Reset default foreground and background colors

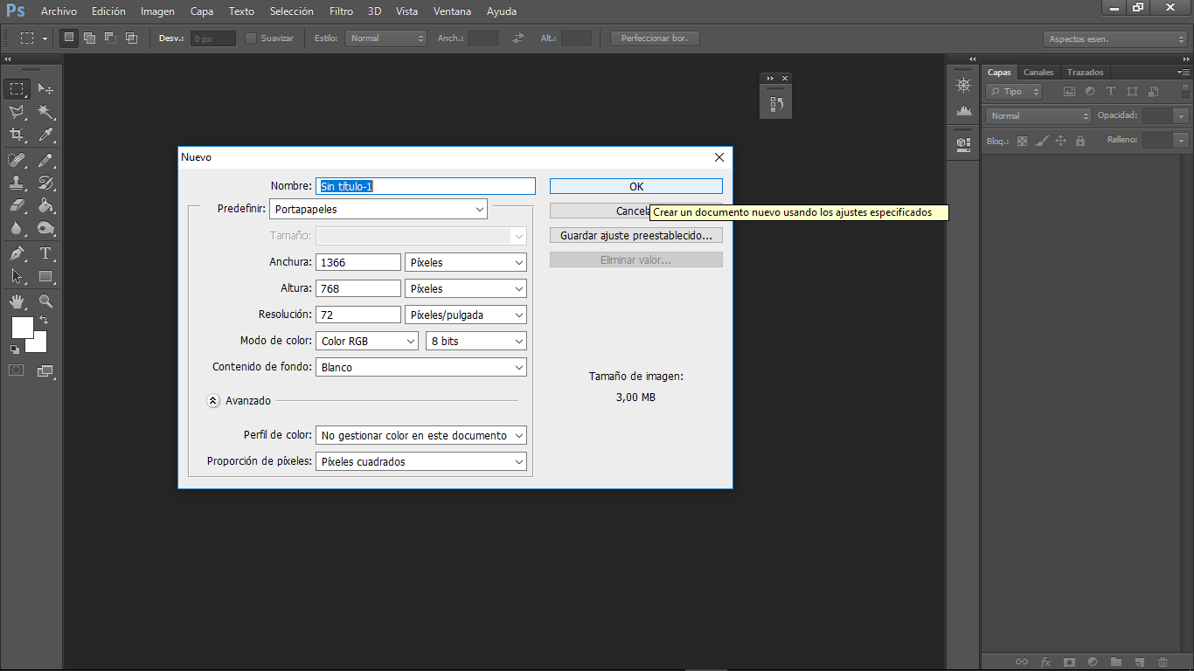pyautogui.click(x=15, y=349)
